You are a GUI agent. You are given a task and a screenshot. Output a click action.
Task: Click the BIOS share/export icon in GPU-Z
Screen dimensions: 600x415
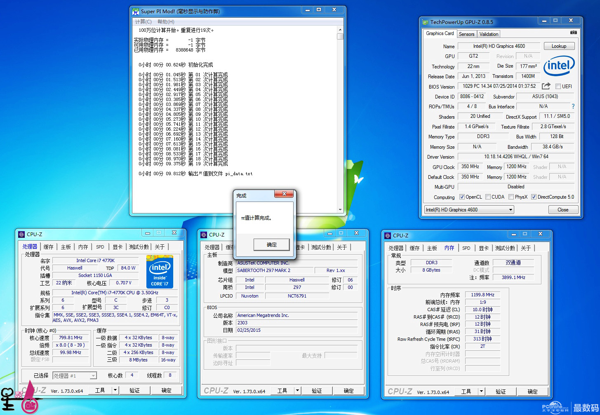click(546, 86)
